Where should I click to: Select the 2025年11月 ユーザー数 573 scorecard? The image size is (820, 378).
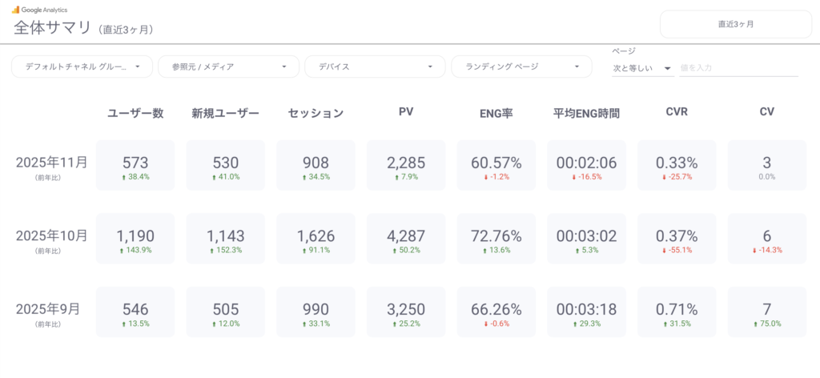tap(135, 166)
